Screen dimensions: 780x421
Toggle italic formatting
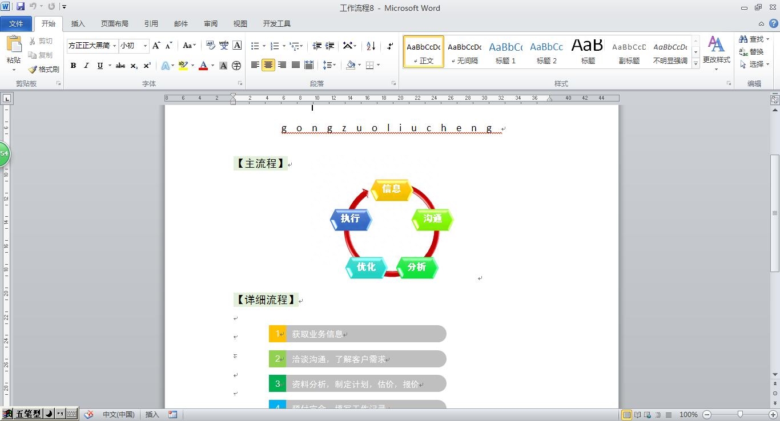tap(86, 66)
